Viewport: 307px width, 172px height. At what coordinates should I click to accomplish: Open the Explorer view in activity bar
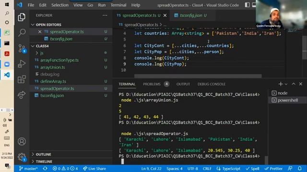[22, 17]
